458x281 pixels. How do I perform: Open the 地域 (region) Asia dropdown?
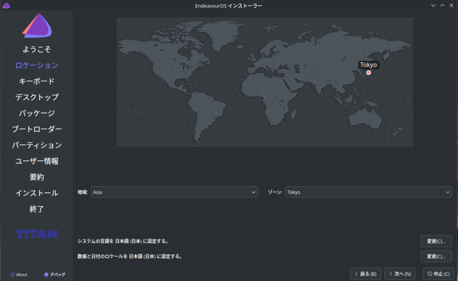[174, 192]
